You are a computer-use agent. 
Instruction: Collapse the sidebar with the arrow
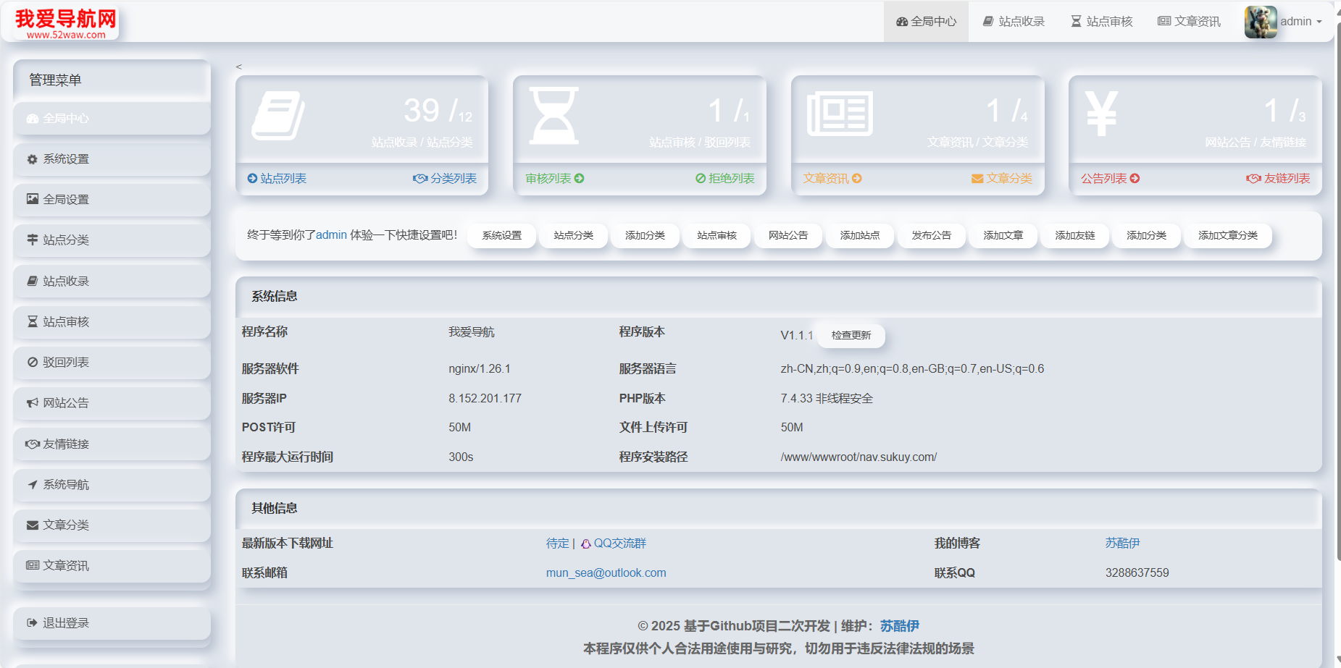click(239, 66)
